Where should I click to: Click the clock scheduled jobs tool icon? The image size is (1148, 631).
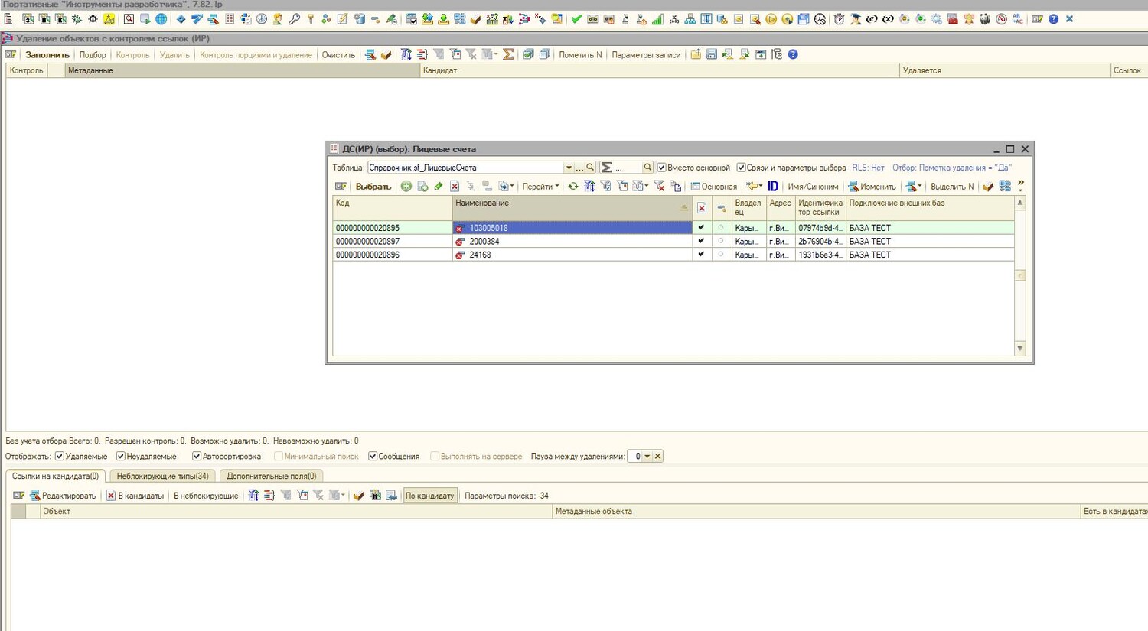tap(262, 19)
